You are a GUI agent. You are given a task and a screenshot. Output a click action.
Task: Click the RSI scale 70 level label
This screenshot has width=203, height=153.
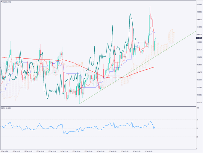[x=198, y=120]
